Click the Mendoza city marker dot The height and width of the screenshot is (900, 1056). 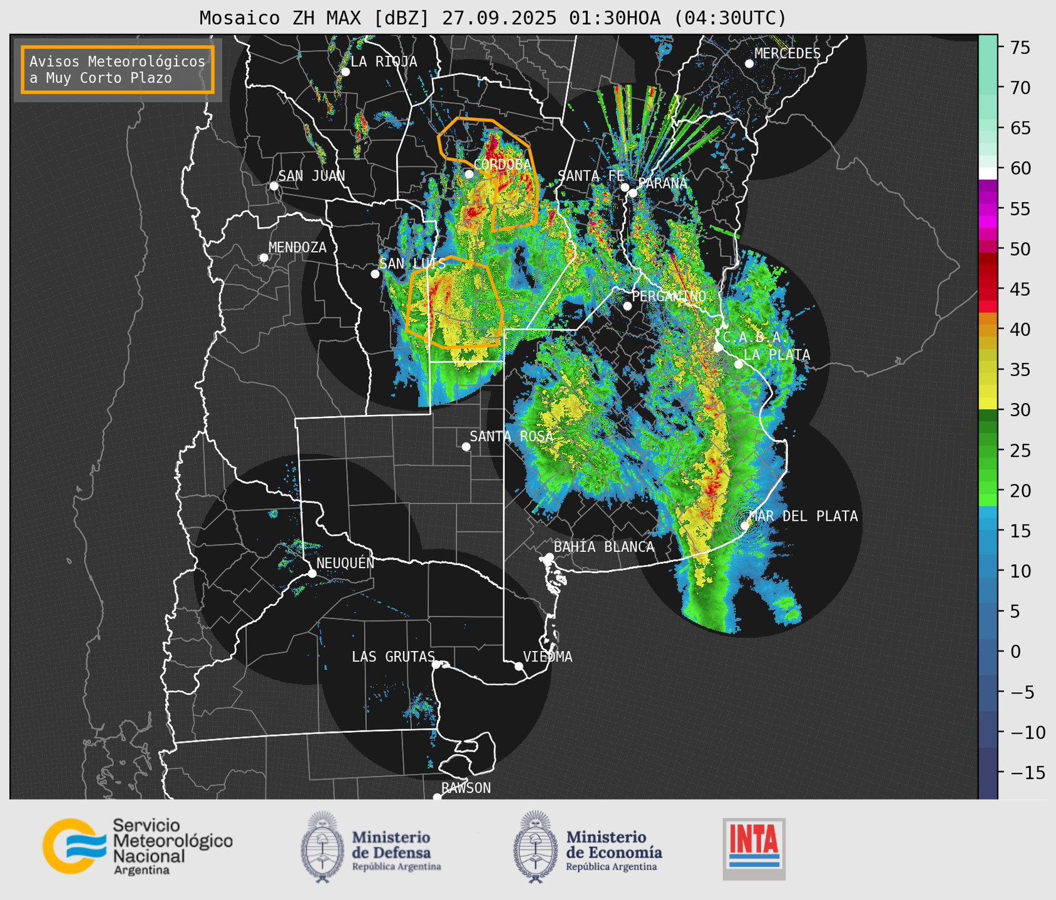click(x=264, y=258)
